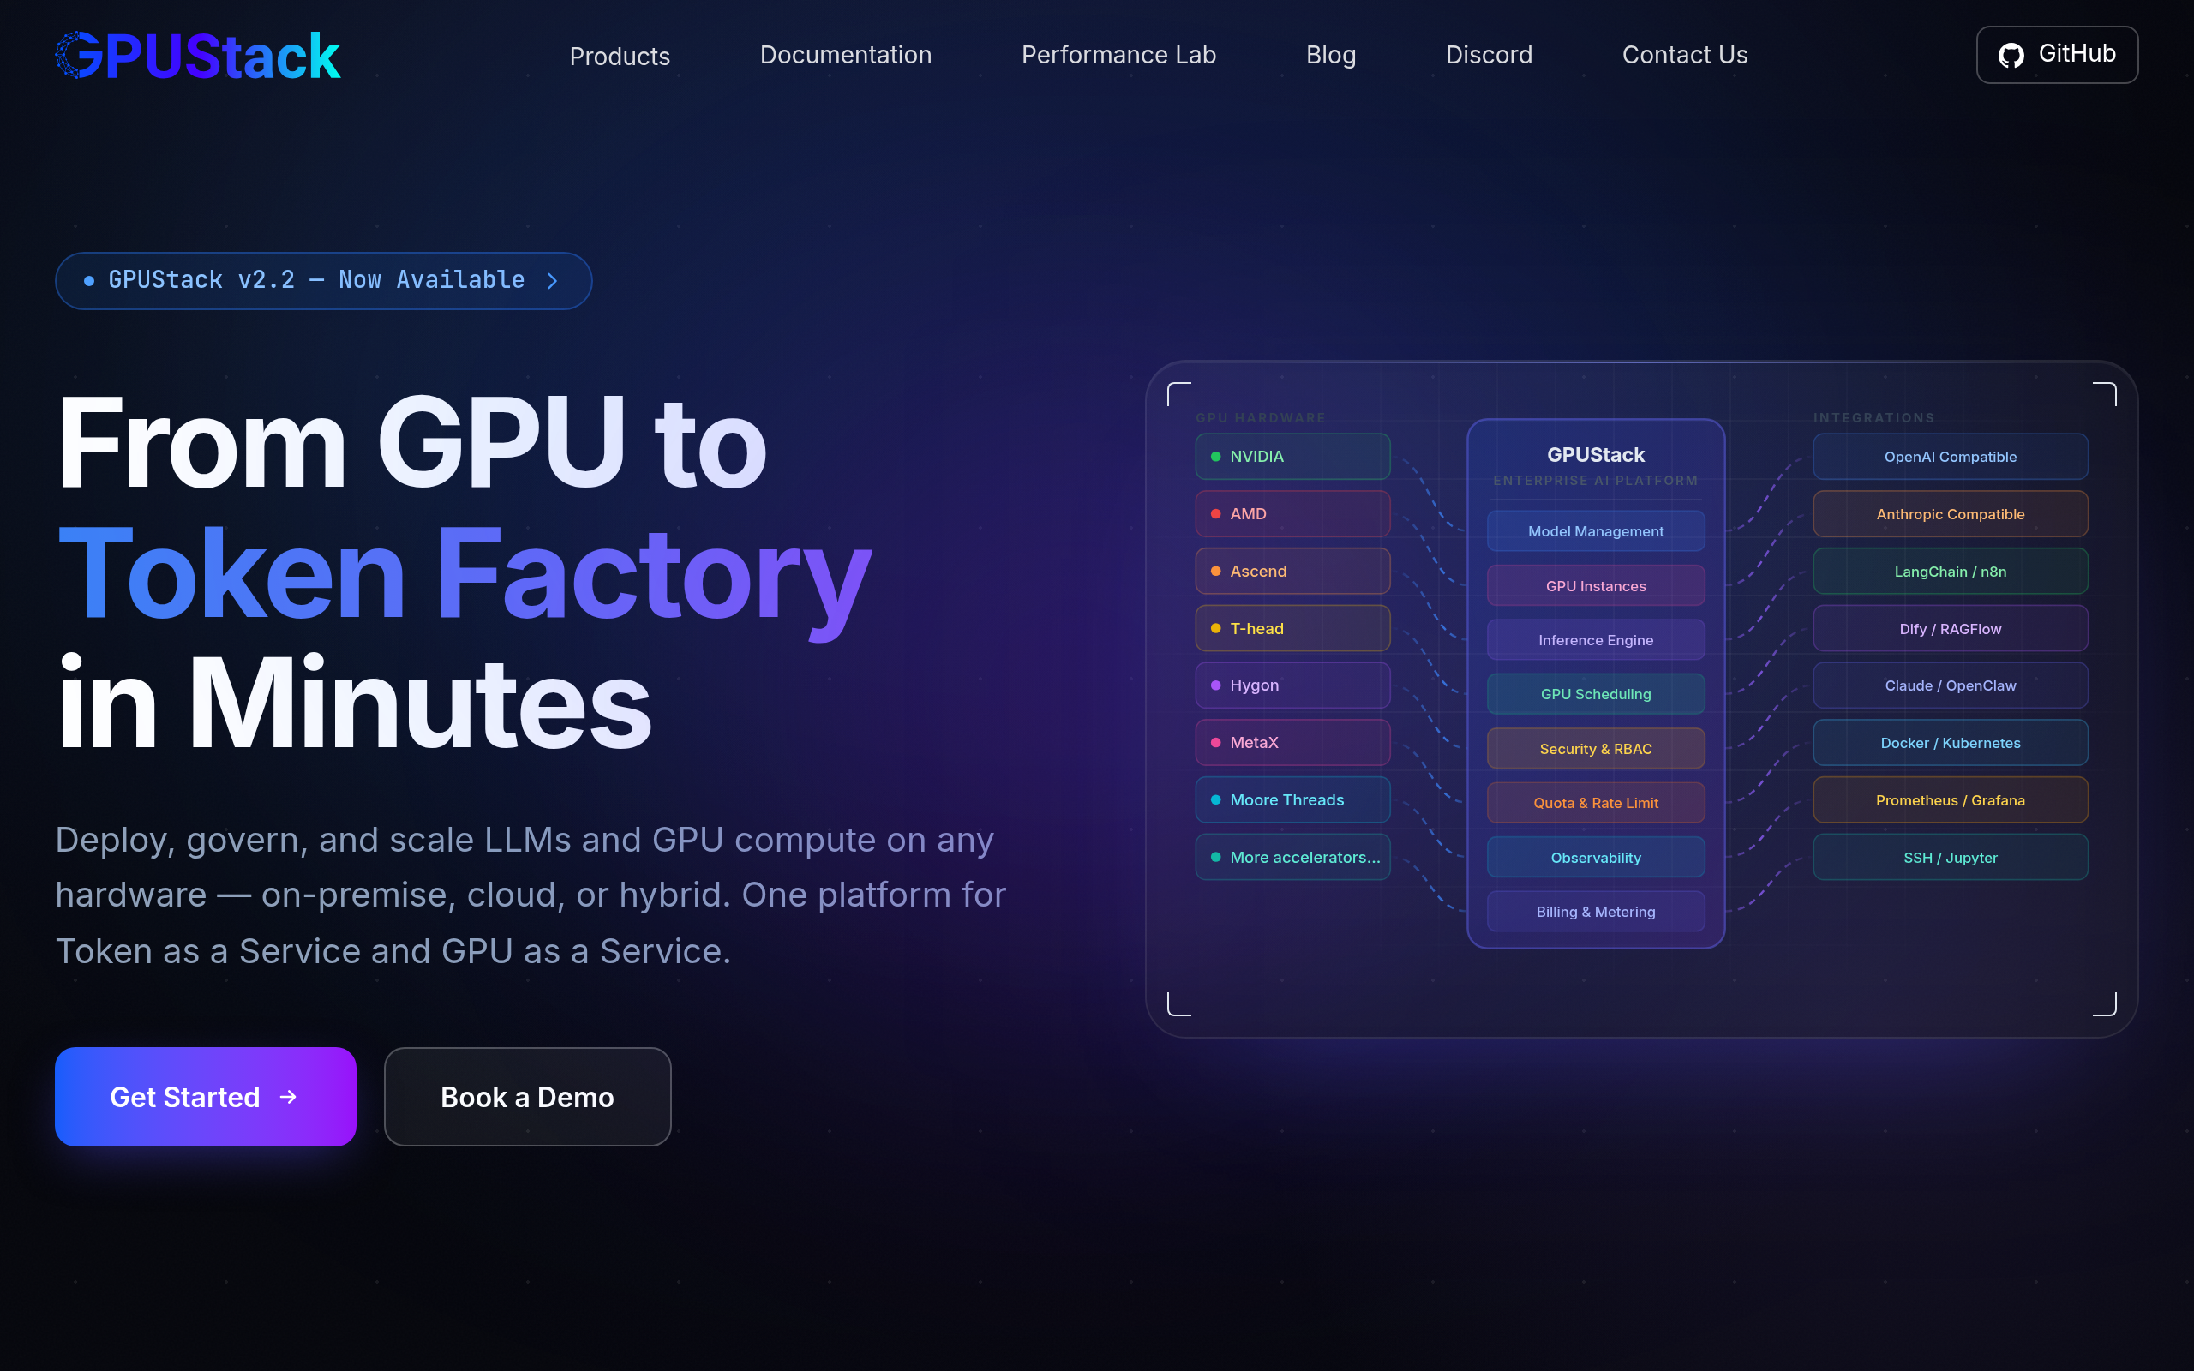The height and width of the screenshot is (1371, 2194).
Task: Click Dify / RAGFlow integration
Action: 1950,627
